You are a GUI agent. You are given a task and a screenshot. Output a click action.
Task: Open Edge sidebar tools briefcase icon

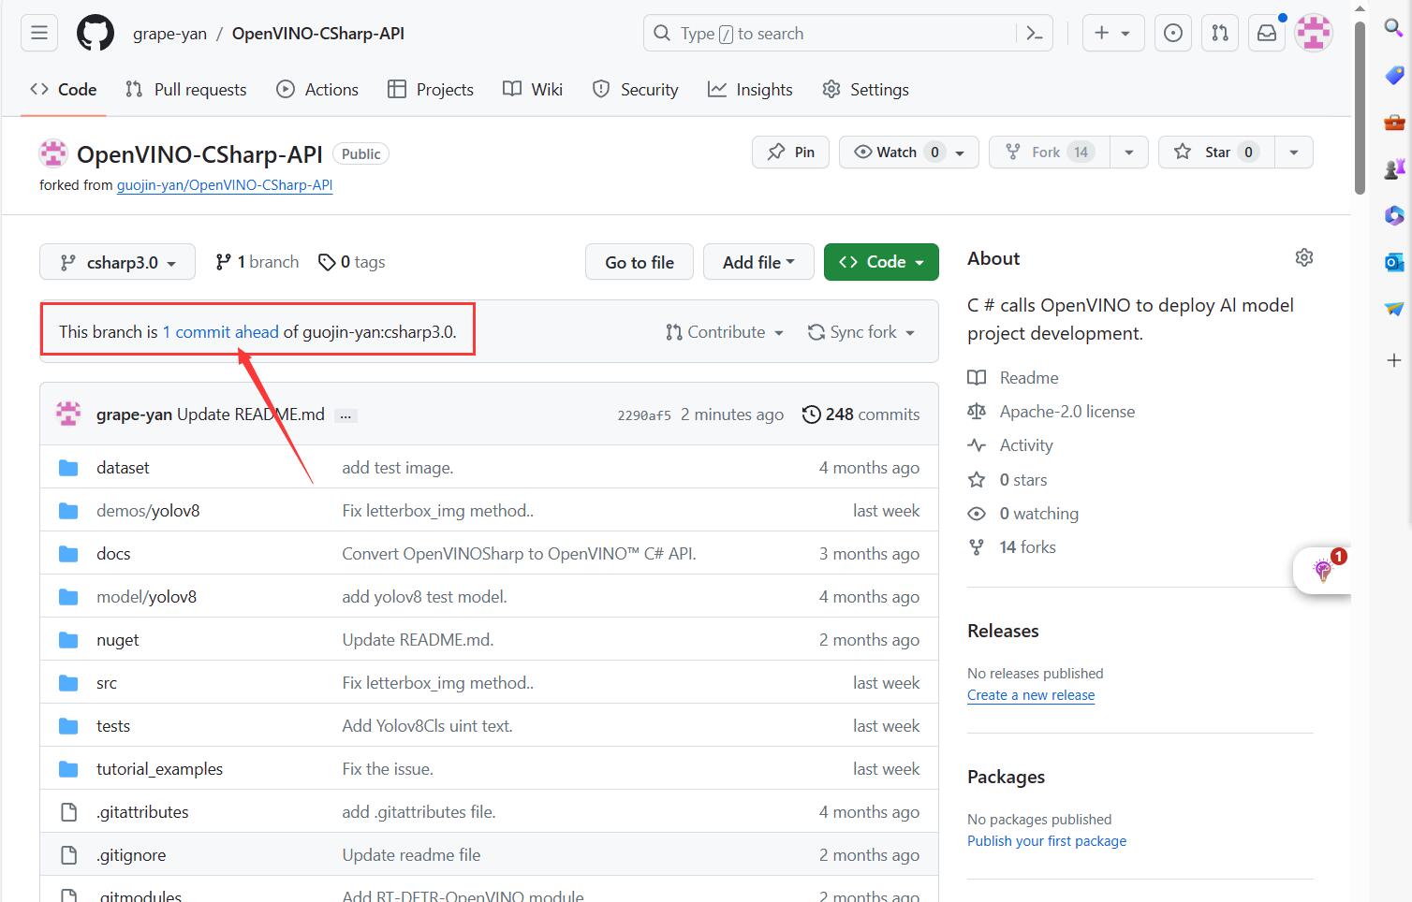coord(1394,122)
